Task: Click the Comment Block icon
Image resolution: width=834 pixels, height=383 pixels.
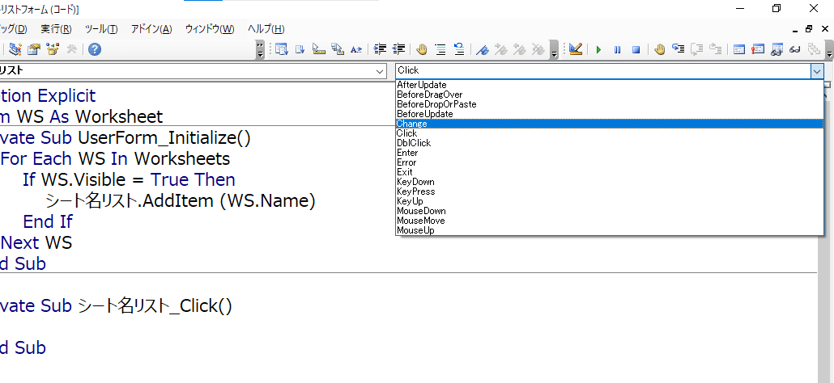Action: point(440,49)
